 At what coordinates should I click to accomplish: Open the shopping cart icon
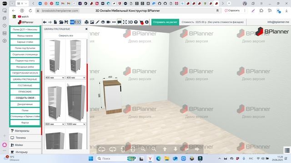tap(141, 22)
